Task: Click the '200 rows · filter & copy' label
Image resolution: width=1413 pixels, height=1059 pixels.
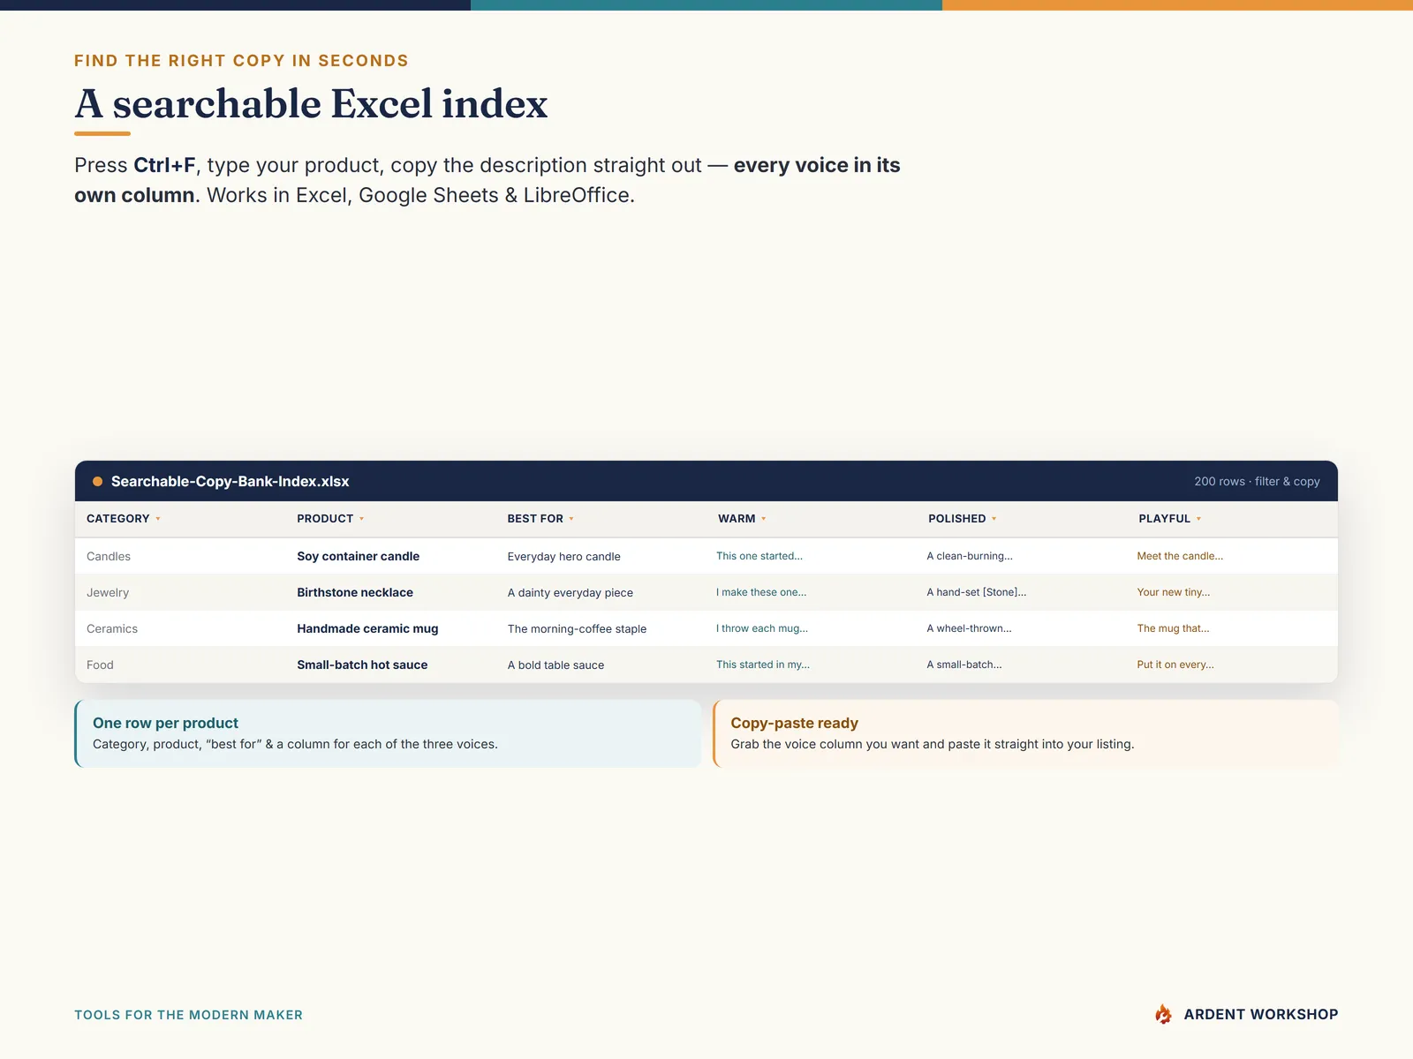Action: [1257, 481]
